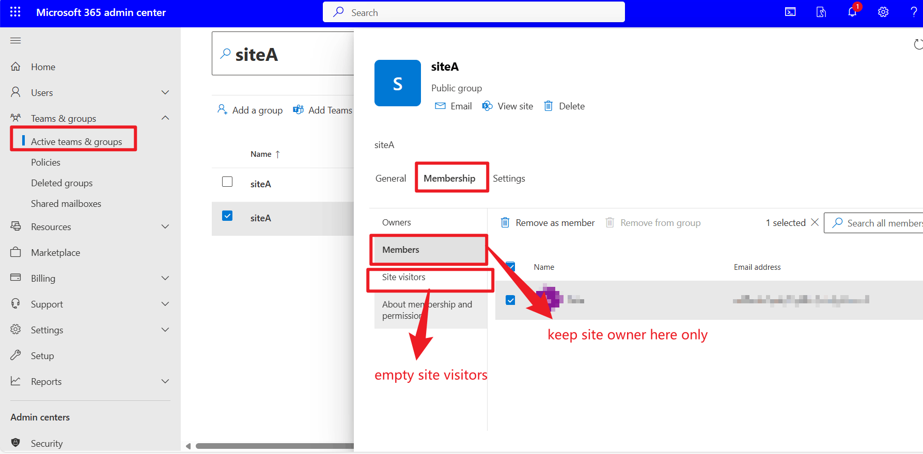Click the Email envelope icon
Screen dimensions: 923x454
[440, 106]
